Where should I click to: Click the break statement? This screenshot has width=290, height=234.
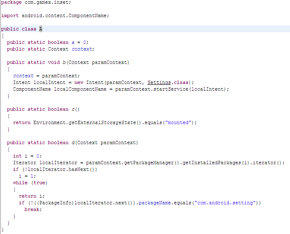tap(33, 210)
